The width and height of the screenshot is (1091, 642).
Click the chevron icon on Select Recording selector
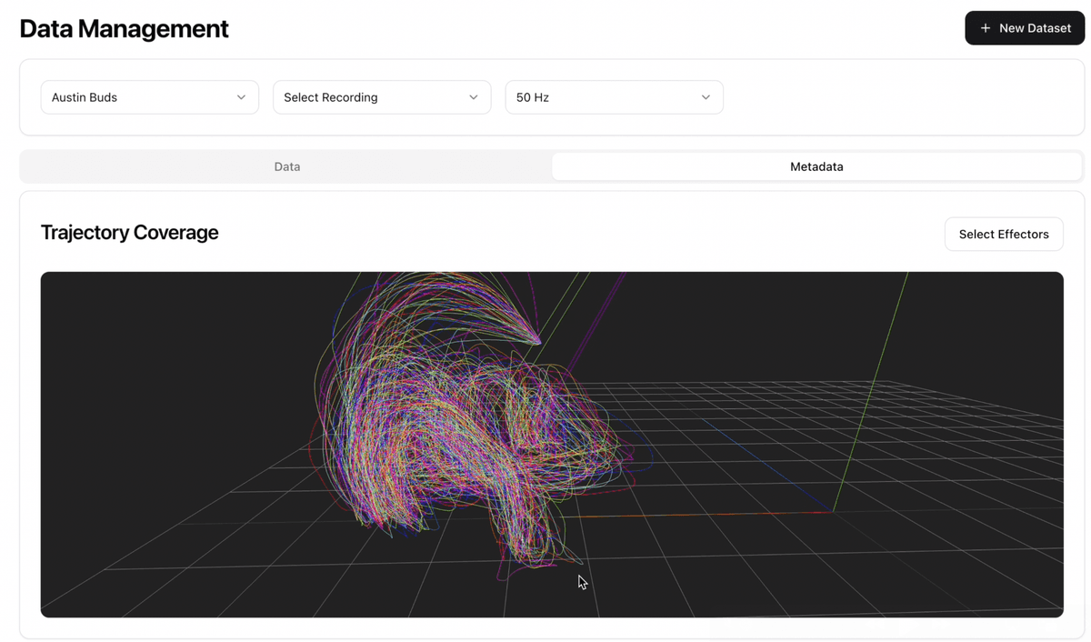coord(473,96)
